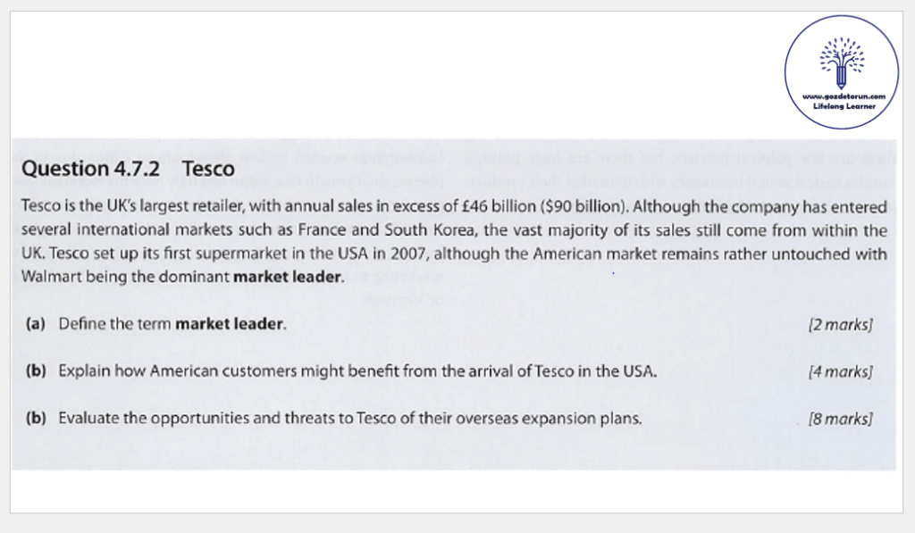The image size is (915, 533).
Task: Click the [4 marks] indicator
Action: tap(839, 371)
